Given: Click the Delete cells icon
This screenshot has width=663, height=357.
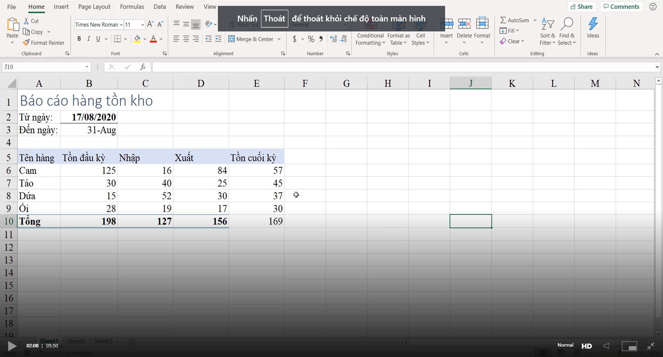Looking at the screenshot, I should point(464,23).
